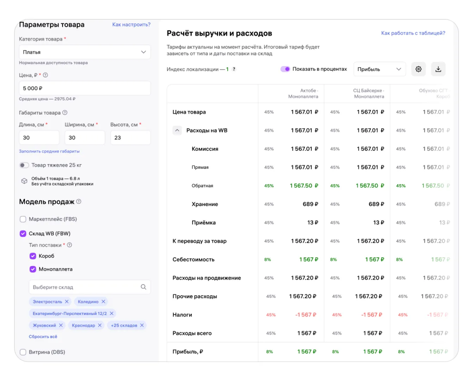
Task: Click the Длина, см input field
Action: click(39, 138)
